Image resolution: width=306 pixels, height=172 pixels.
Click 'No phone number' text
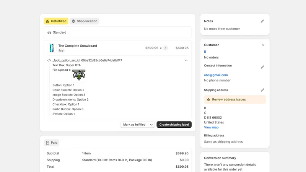217,80
